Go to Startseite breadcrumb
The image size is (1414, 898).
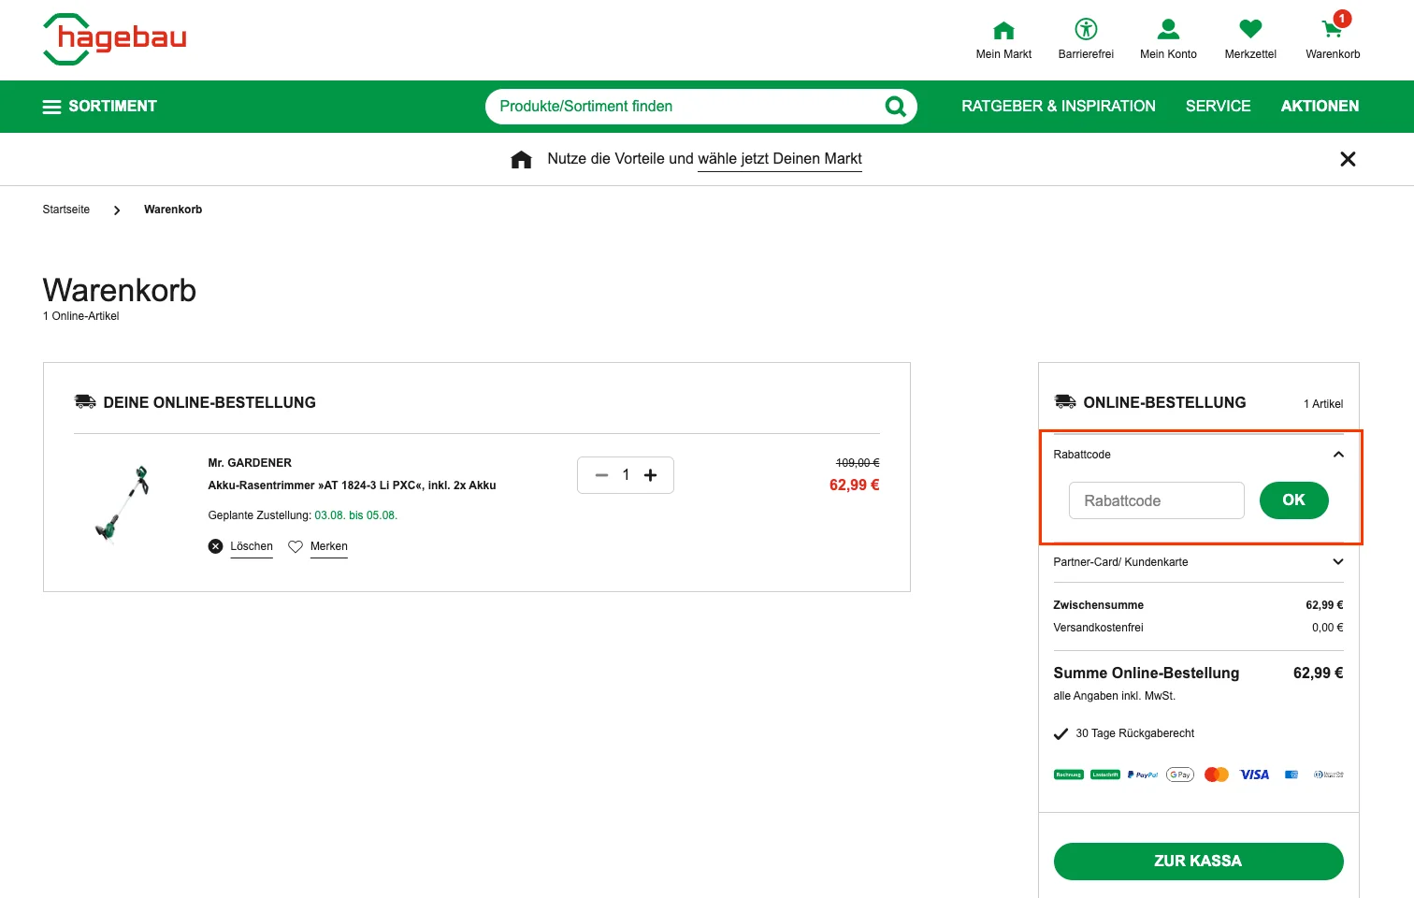click(x=66, y=210)
